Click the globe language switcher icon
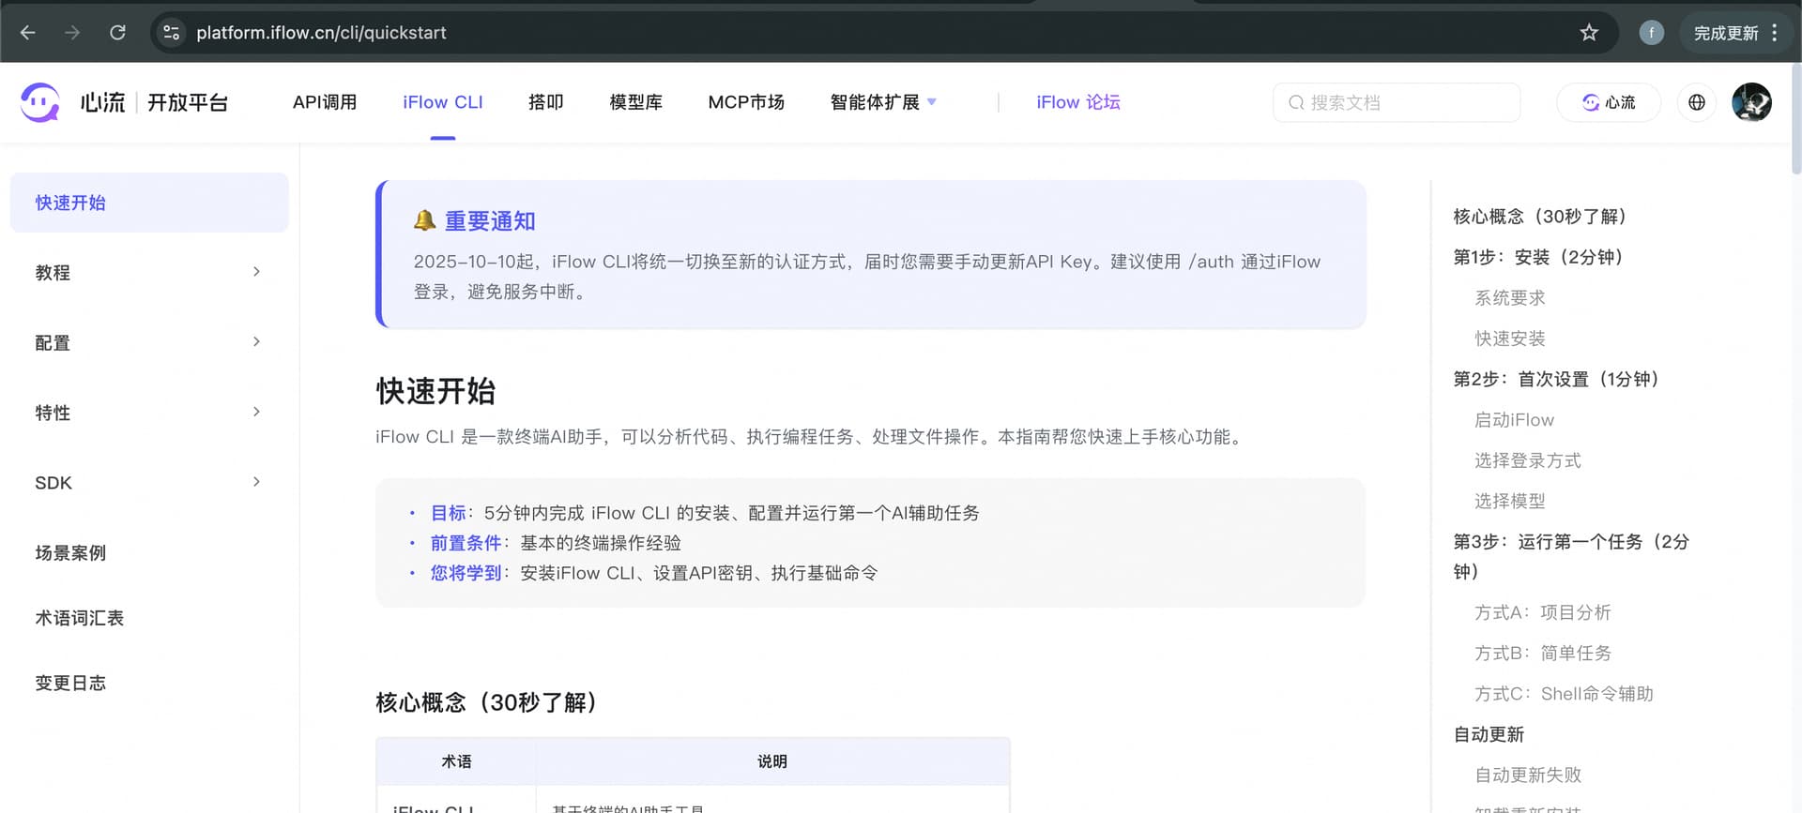 pyautogui.click(x=1696, y=102)
